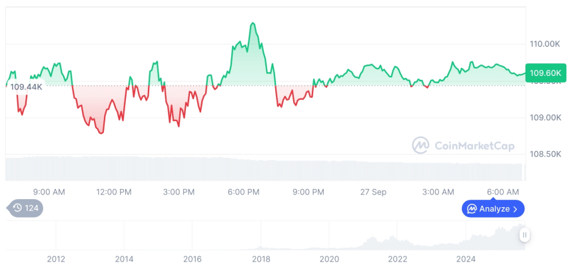Click the 6:00 PM time axis label
Screen dimensions: 573x267
243,192
